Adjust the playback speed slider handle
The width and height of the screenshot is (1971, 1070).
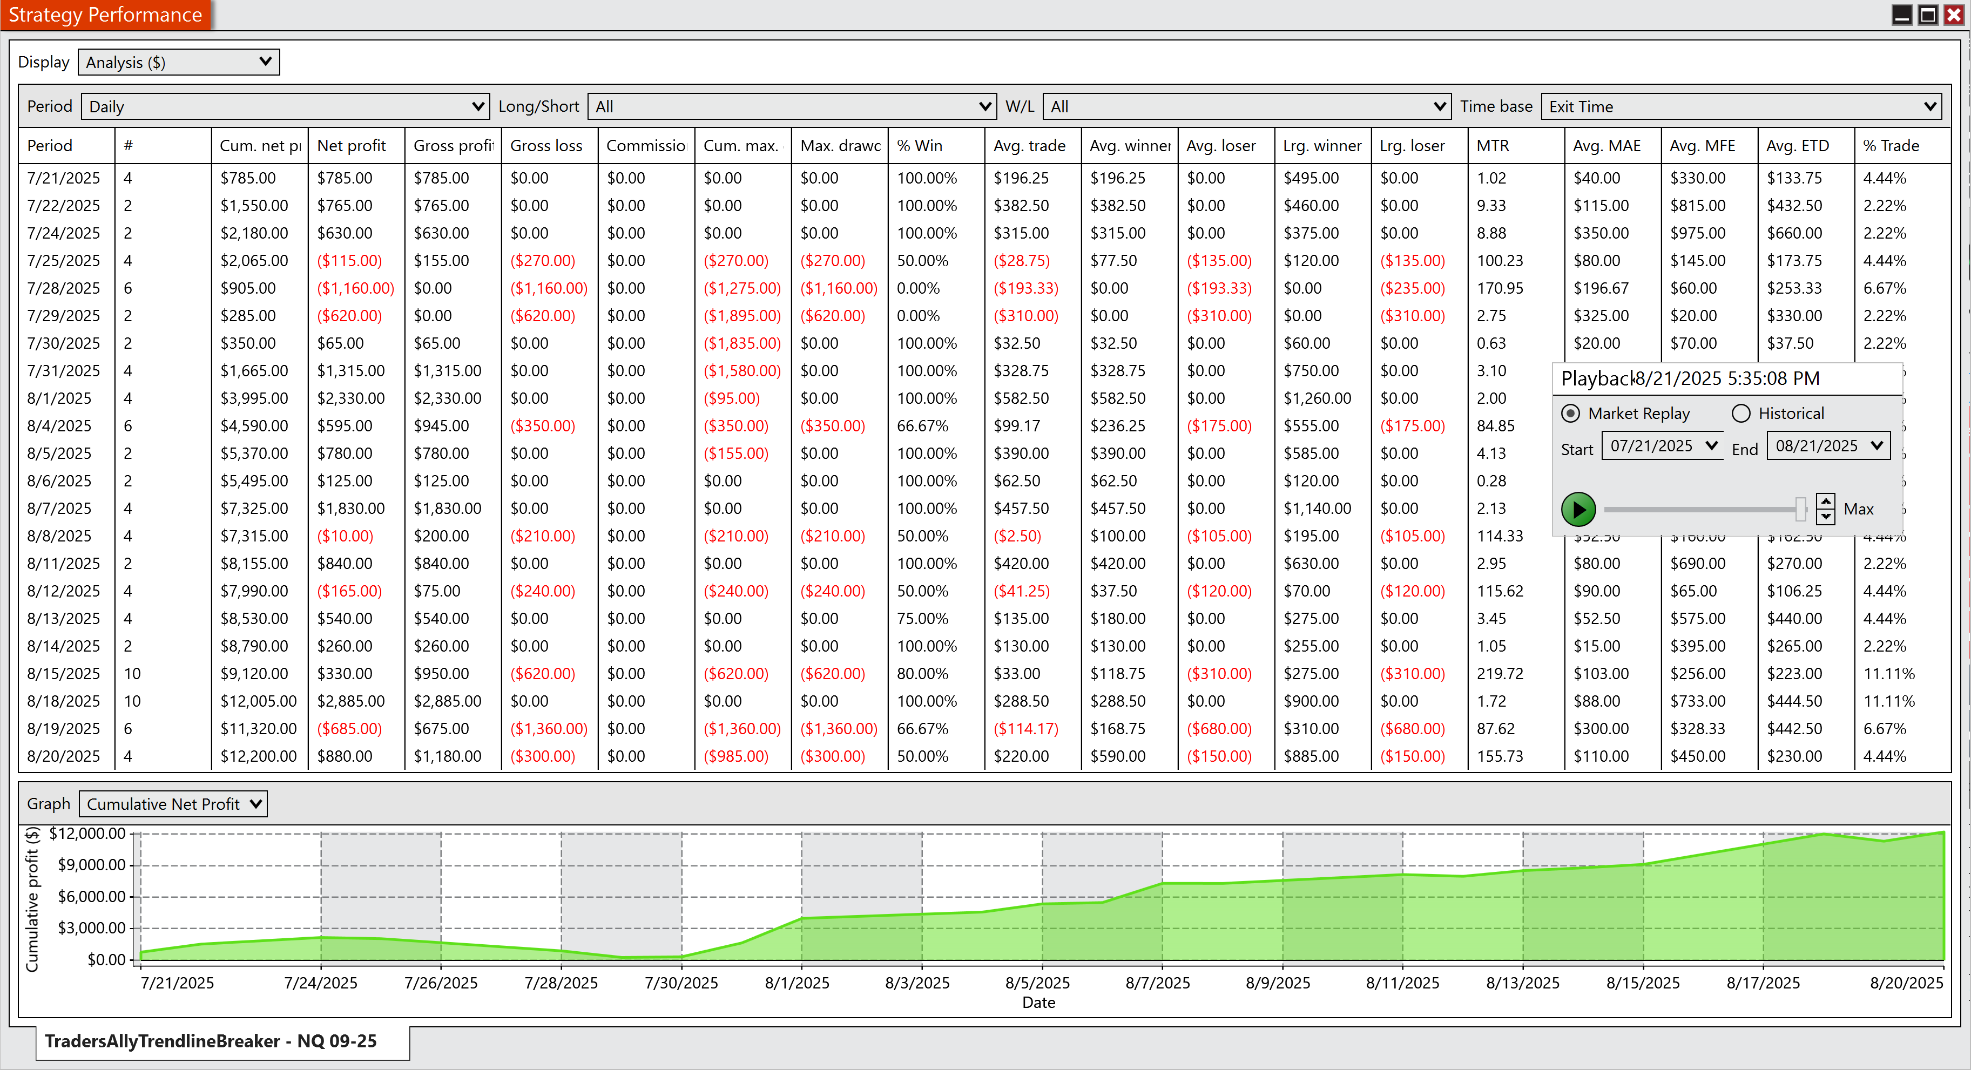click(1800, 509)
